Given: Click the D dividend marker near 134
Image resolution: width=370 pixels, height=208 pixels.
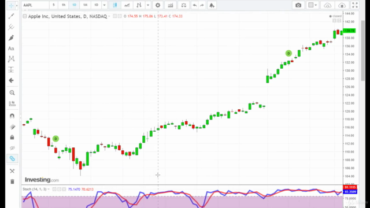Looking at the screenshot, I should click(x=288, y=53).
